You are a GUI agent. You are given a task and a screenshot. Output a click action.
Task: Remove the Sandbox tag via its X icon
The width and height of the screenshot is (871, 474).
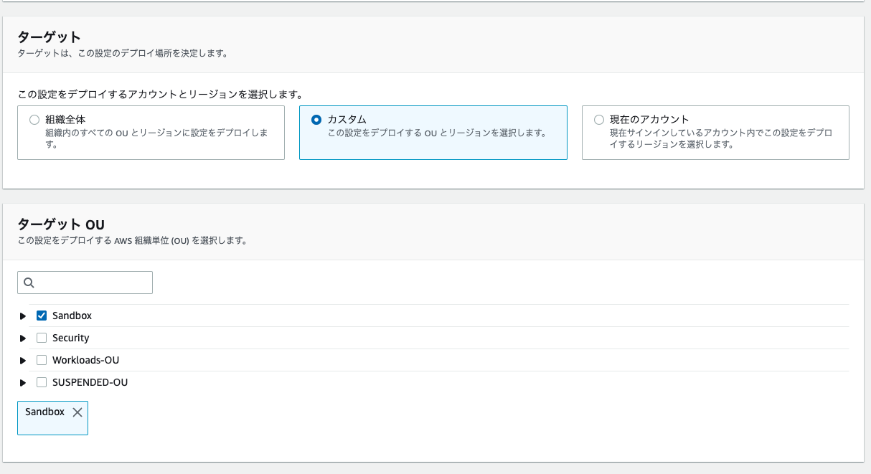click(77, 412)
